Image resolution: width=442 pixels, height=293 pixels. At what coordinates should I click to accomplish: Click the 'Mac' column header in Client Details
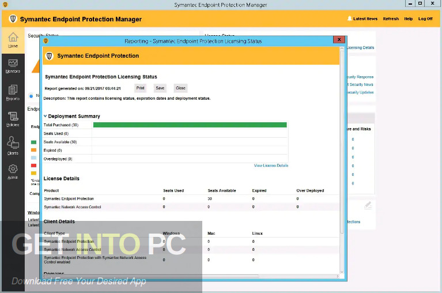(211, 234)
